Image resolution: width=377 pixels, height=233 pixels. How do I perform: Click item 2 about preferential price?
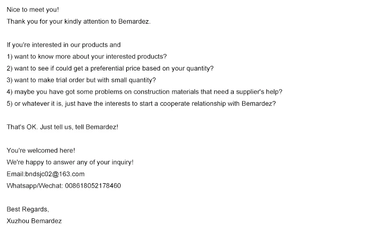(x=110, y=68)
